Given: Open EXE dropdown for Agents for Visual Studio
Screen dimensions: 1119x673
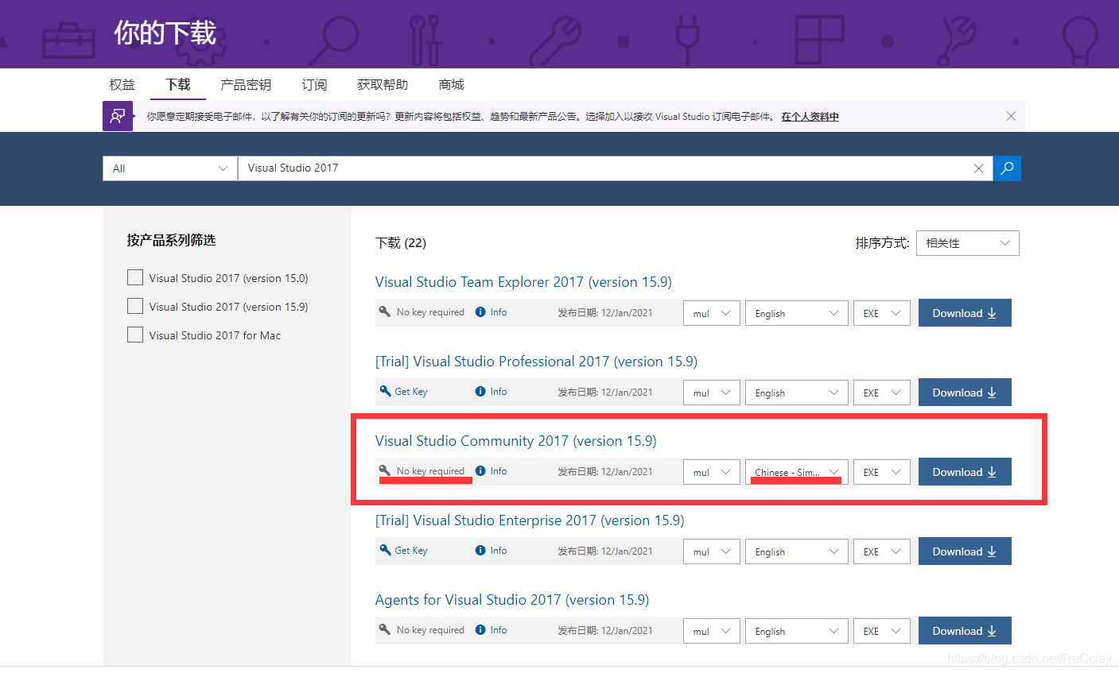Looking at the screenshot, I should (x=882, y=631).
